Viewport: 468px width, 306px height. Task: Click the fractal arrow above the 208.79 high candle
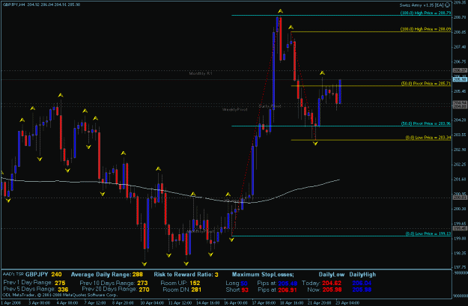[x=280, y=11]
